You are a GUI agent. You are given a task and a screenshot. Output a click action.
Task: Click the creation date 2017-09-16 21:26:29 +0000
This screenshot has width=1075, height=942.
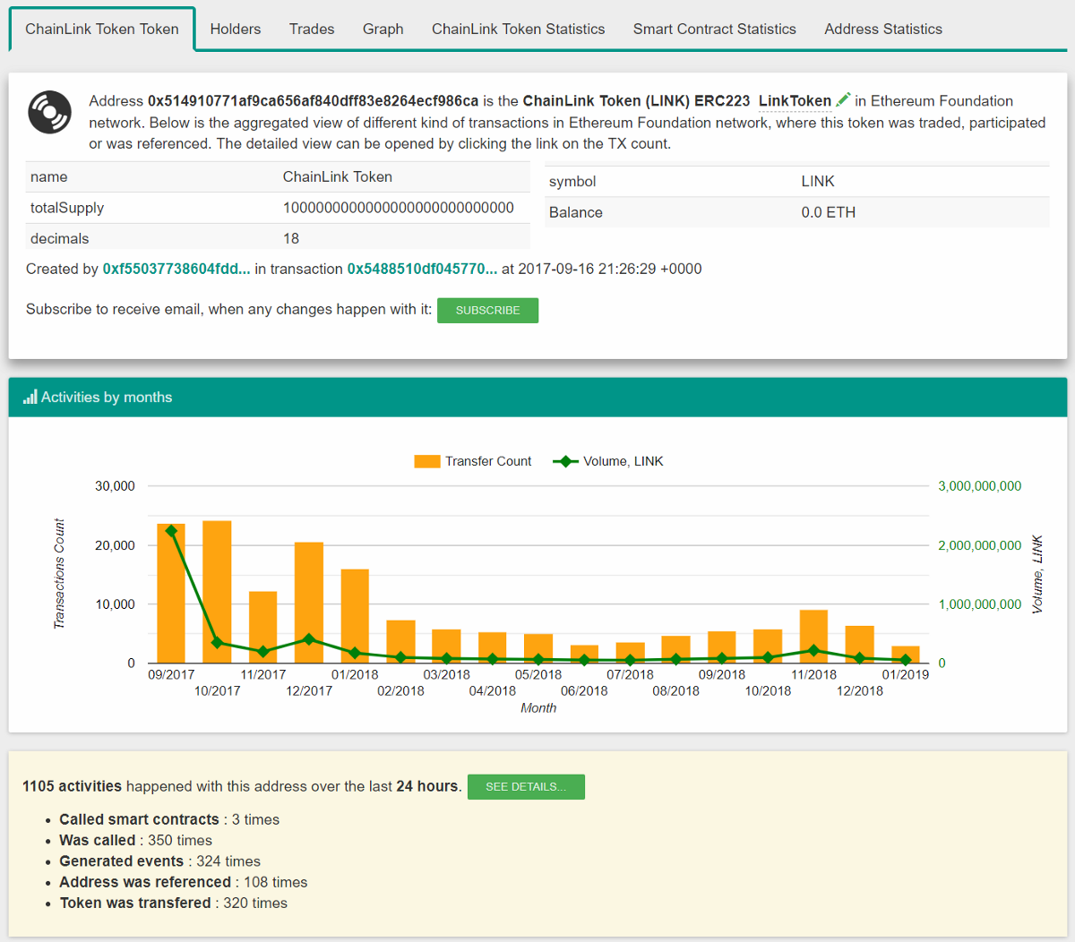[x=610, y=269]
